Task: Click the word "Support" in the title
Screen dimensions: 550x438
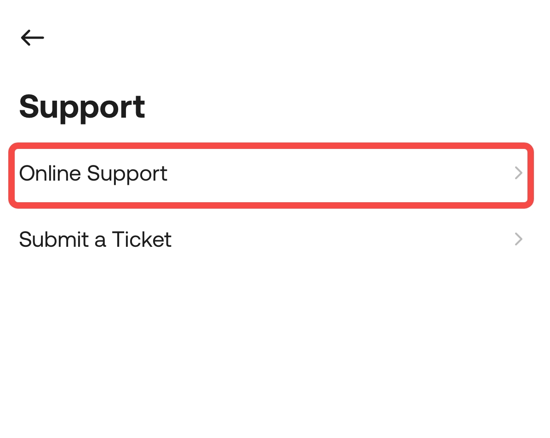Action: (82, 108)
